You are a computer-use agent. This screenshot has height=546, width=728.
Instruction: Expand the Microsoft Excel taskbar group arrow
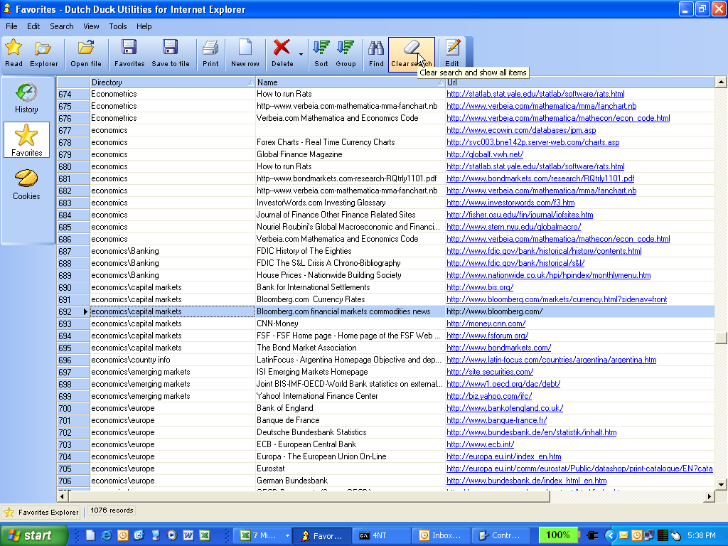[x=287, y=535]
